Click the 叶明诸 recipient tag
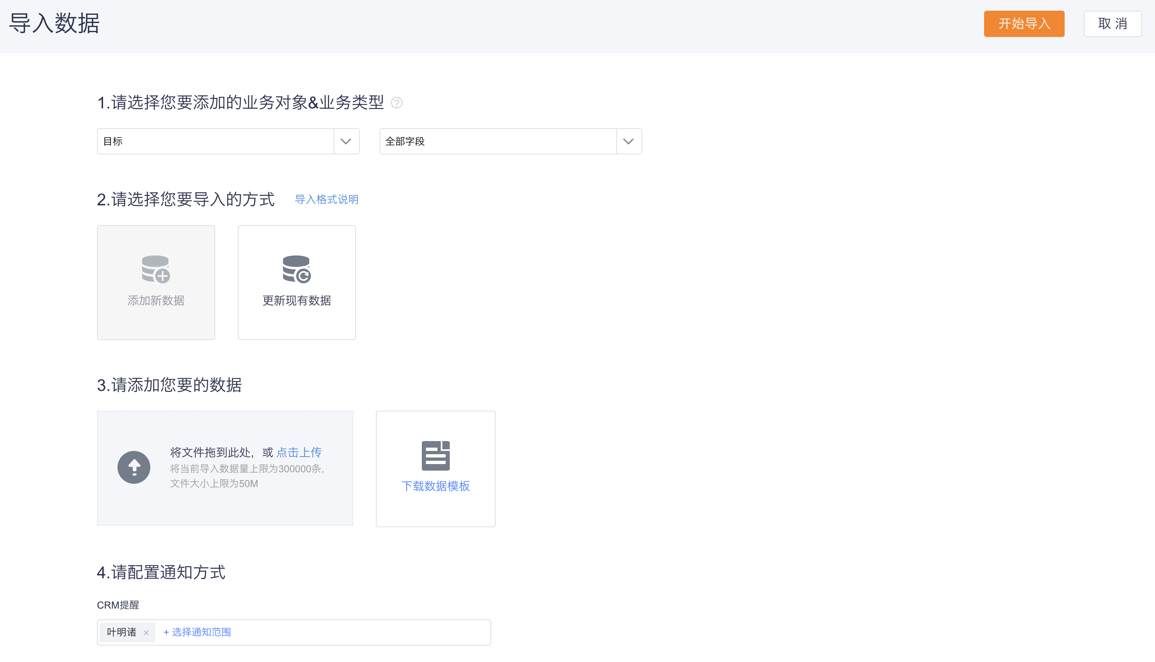The height and width of the screenshot is (662, 1155). click(x=127, y=632)
